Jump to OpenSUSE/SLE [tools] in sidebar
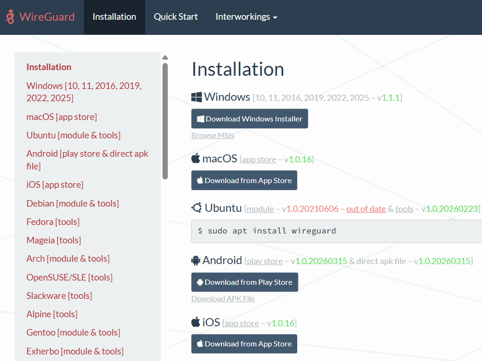Screen dimensions: 482x361 click(69, 278)
